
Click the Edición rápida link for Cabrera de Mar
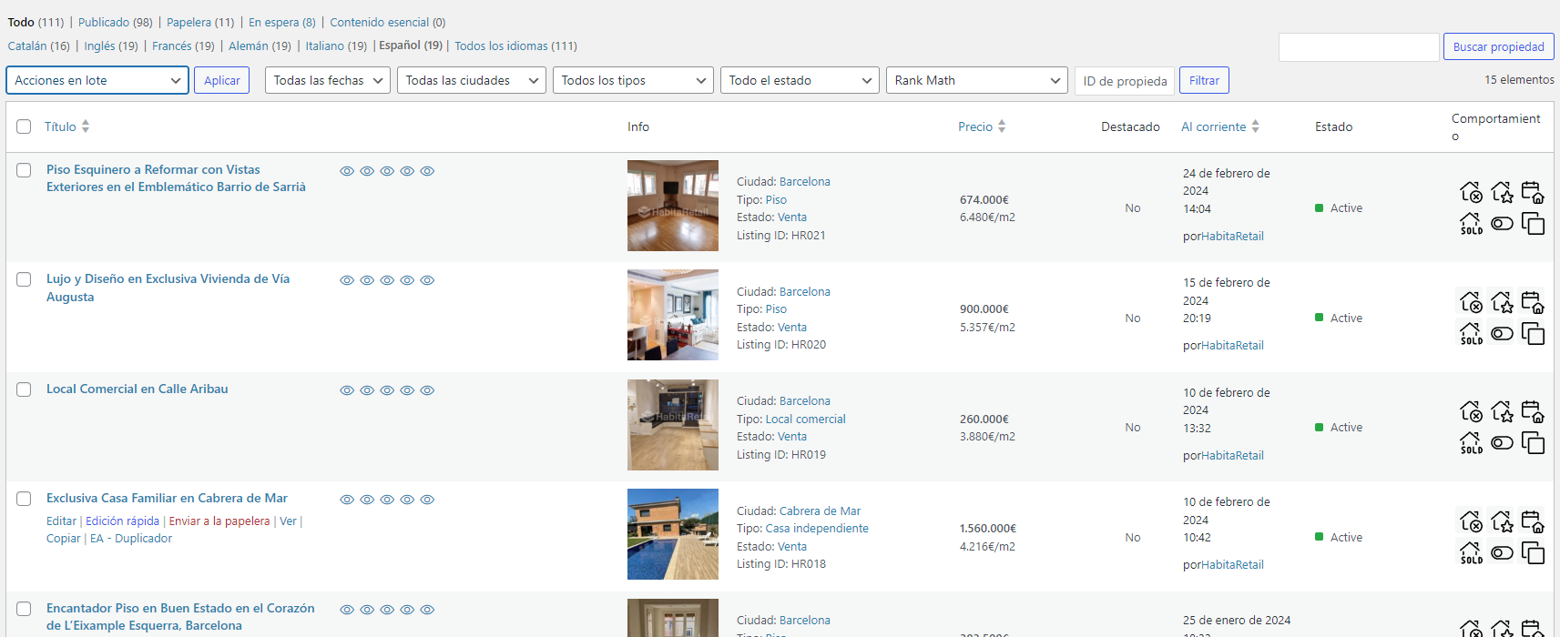pos(122,521)
